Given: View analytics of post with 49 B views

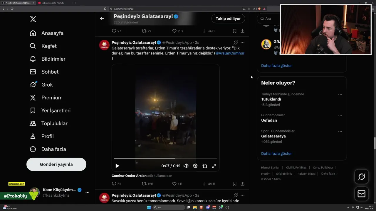Looking at the screenshot, I should point(209,184).
